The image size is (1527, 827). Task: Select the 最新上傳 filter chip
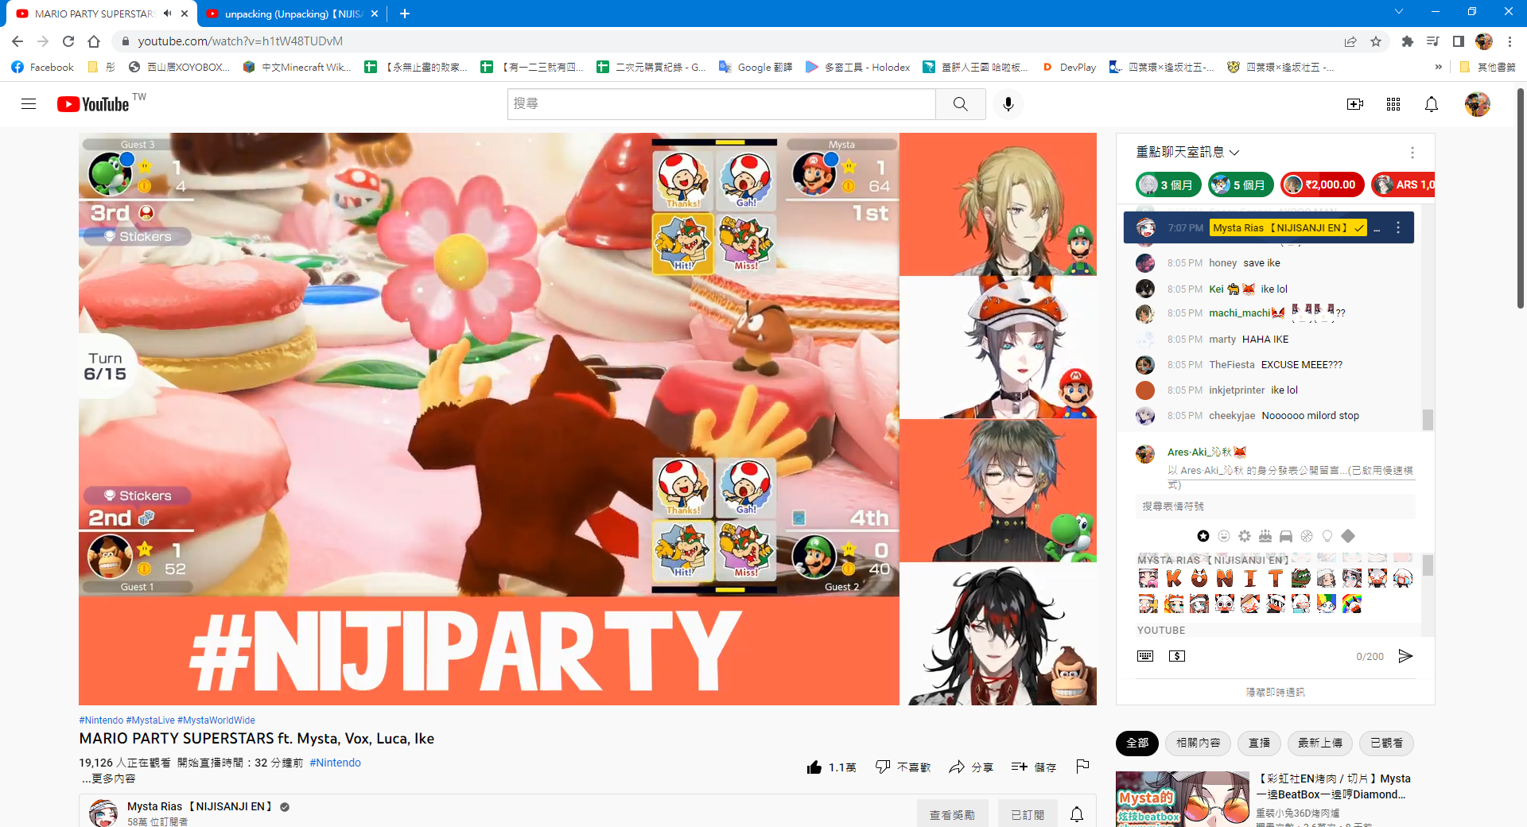click(x=1320, y=743)
